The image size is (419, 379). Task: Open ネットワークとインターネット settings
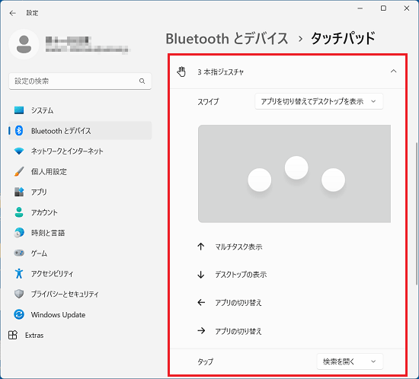[x=80, y=151]
